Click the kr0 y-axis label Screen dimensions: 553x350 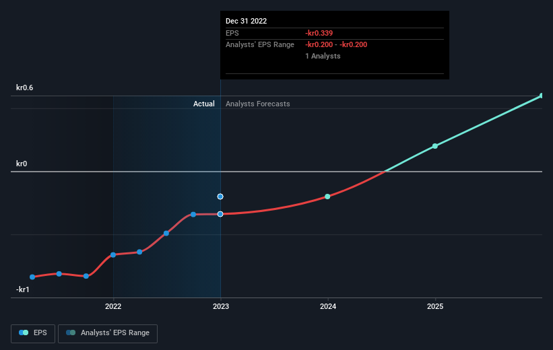(x=22, y=164)
